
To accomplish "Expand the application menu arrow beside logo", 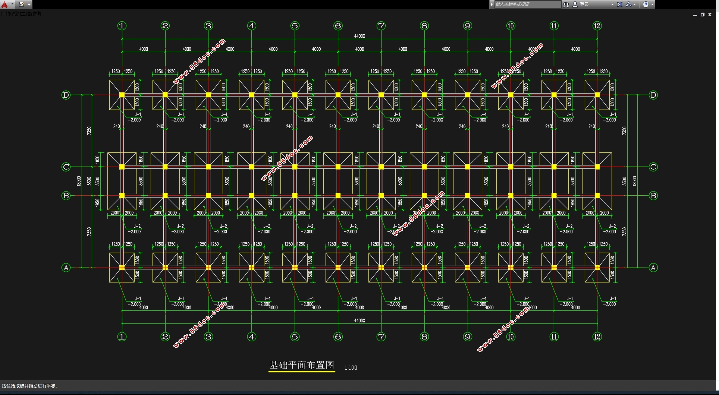I will point(12,4).
